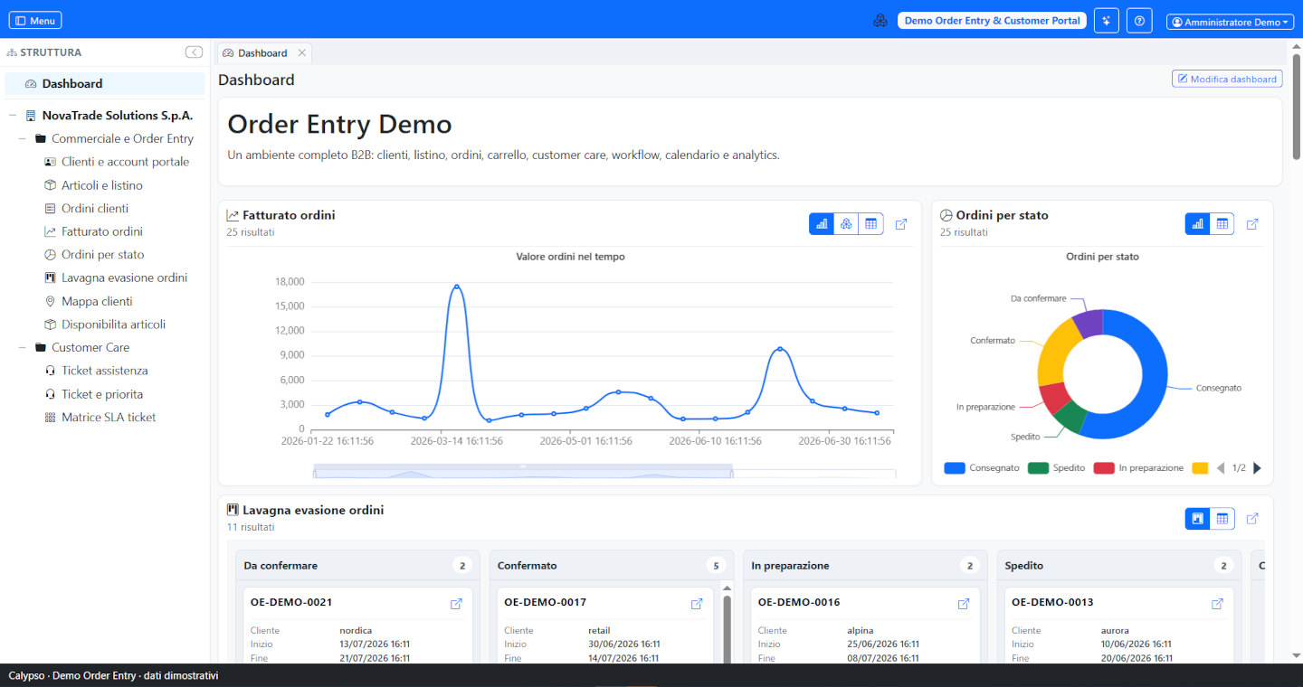Open order OE-DEMO-0021 external link icon
This screenshot has width=1303, height=687.
(456, 604)
